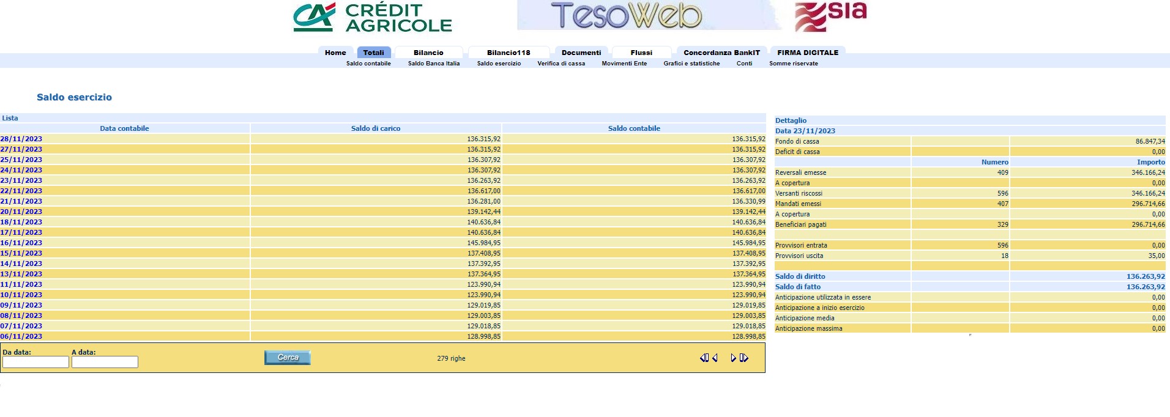Switch to the Bilancio118 tab
This screenshot has height=417, width=1170.
(x=509, y=53)
